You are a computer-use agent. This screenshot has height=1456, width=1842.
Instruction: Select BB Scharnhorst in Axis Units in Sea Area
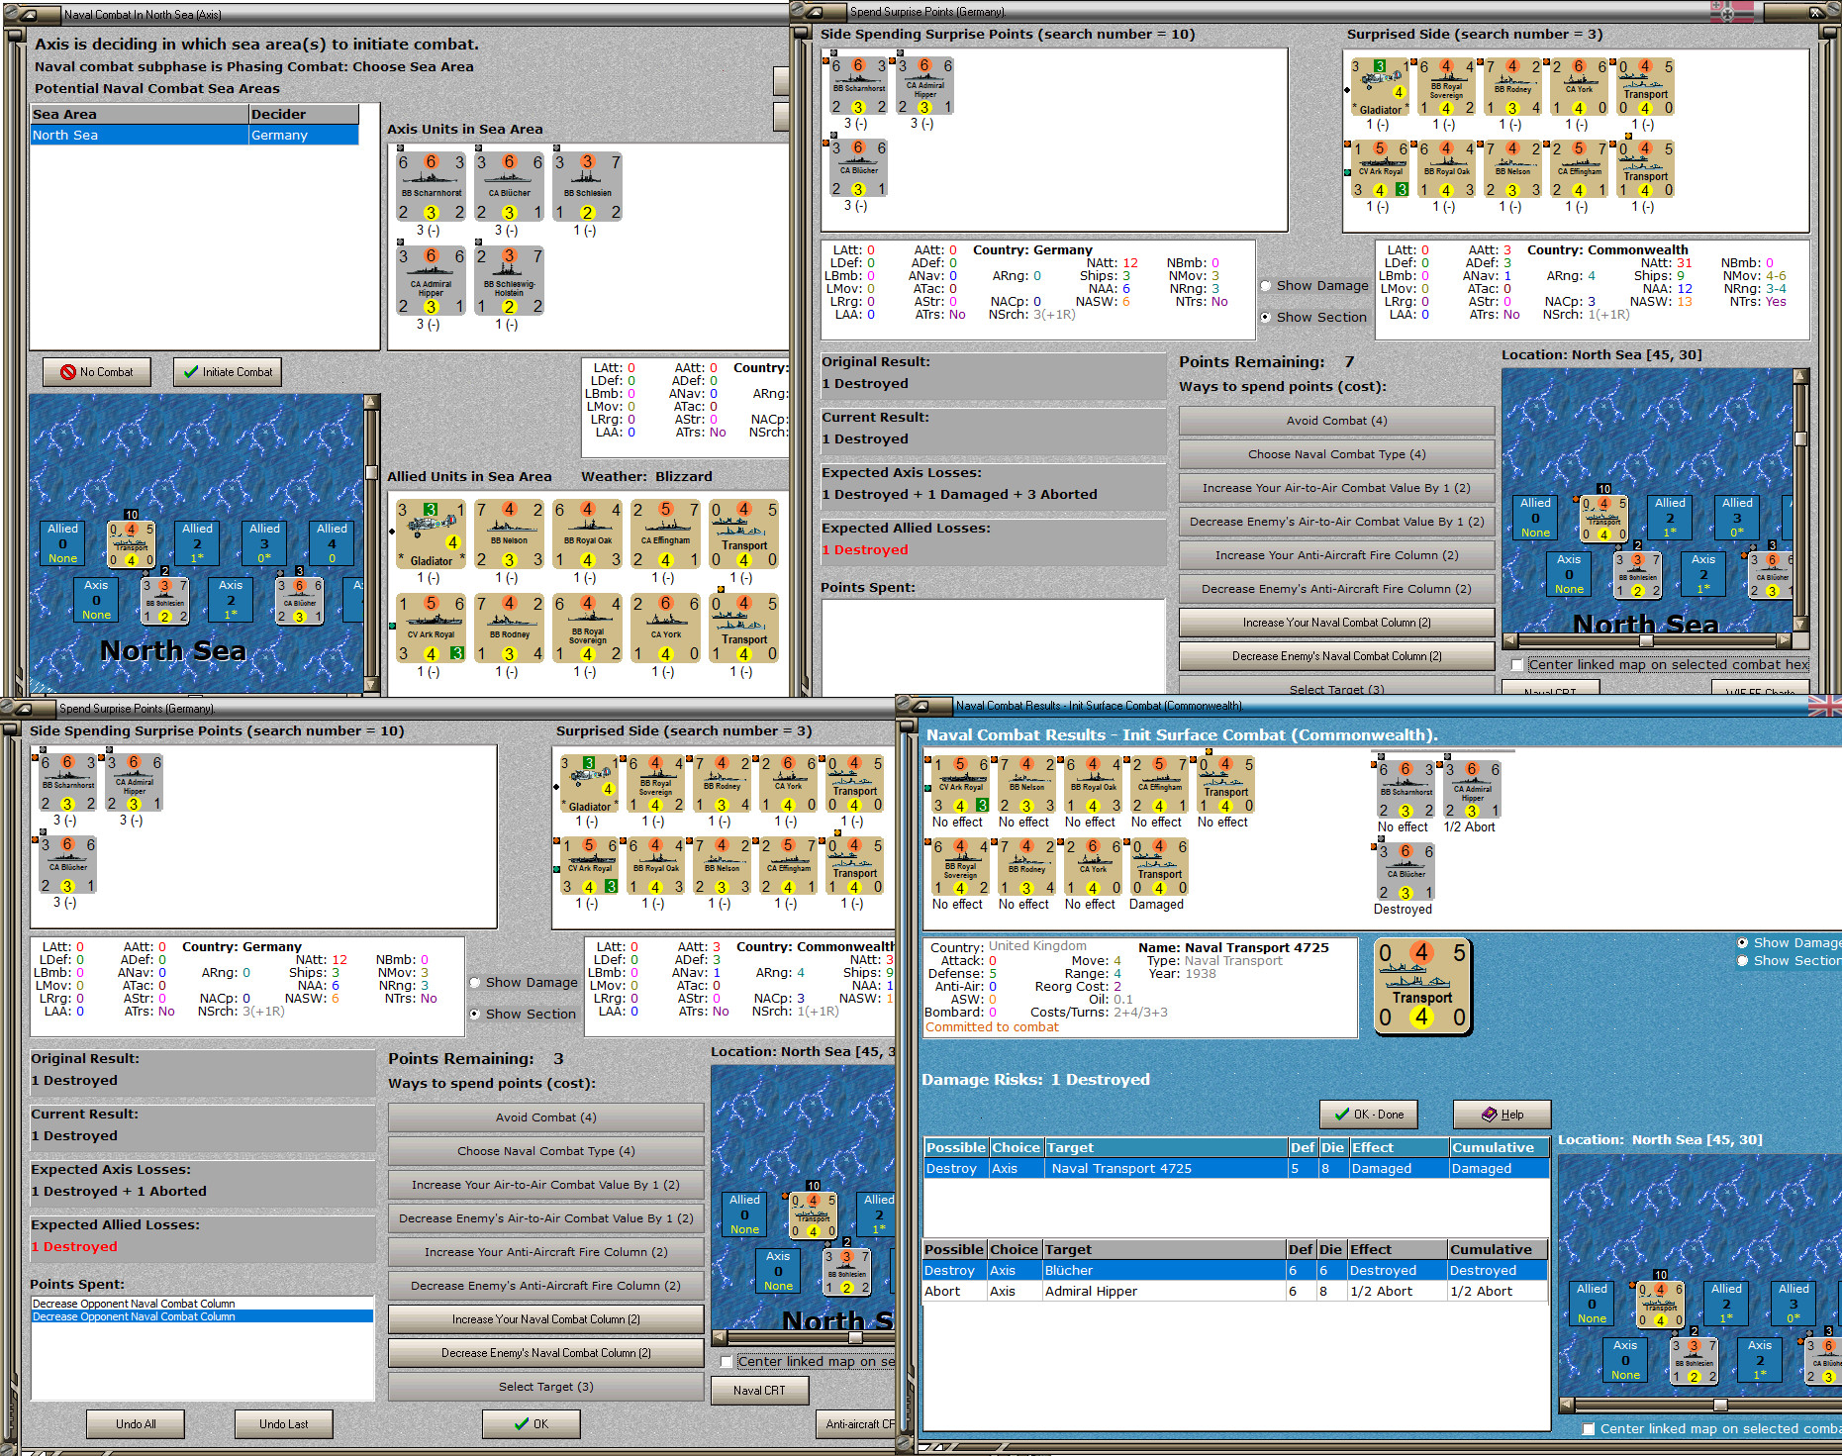pyautogui.click(x=431, y=186)
